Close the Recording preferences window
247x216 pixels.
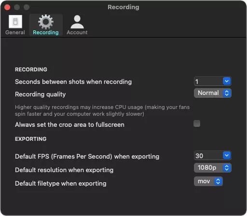7,7
